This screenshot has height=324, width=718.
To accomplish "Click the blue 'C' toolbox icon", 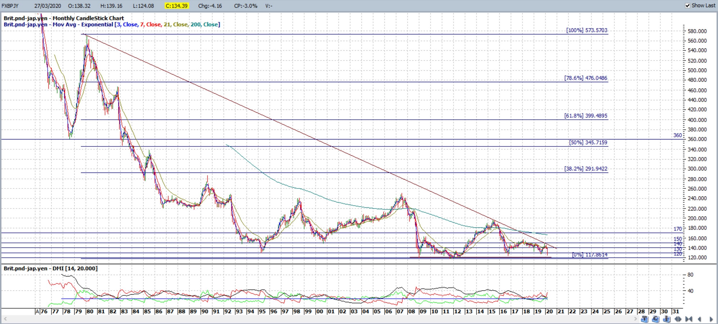I will [x=656, y=319].
